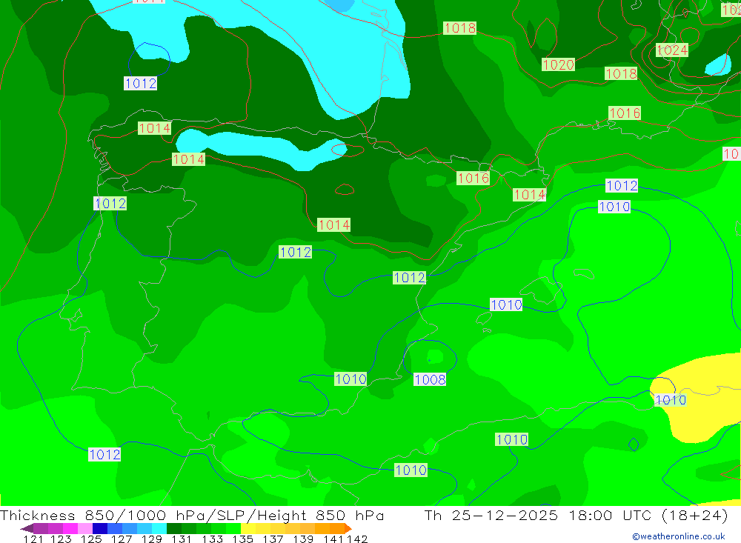Click the 1010 label overlapping the yellow area
The height and width of the screenshot is (543, 741).
[670, 400]
